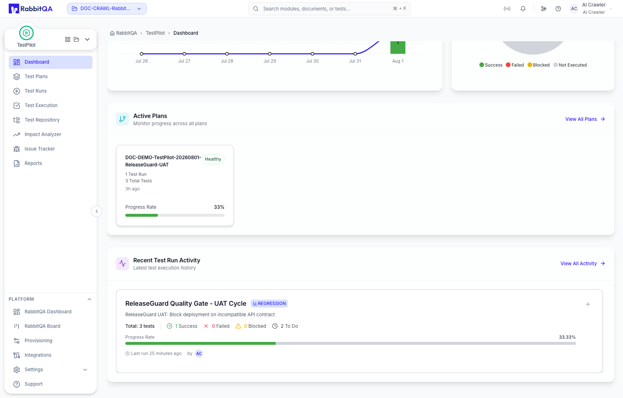The width and height of the screenshot is (623, 398).
Task: Click the gray Not Executed legend swatch
Action: (556, 65)
